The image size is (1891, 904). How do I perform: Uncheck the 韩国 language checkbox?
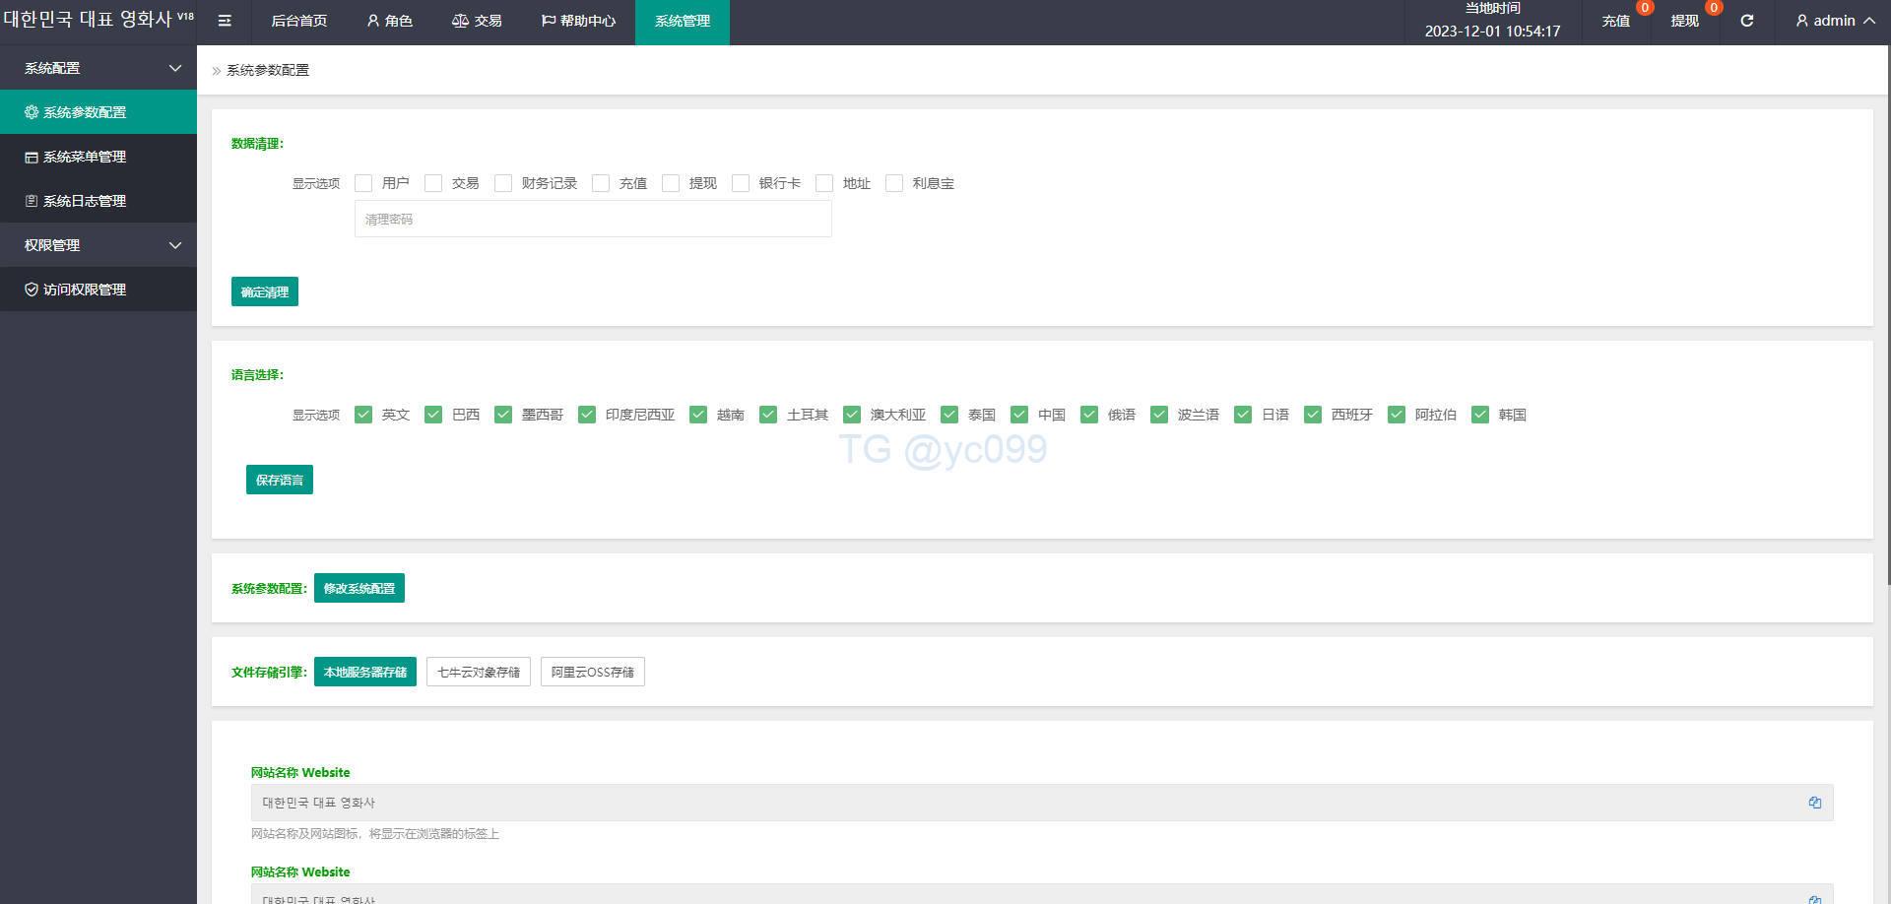1479,415
